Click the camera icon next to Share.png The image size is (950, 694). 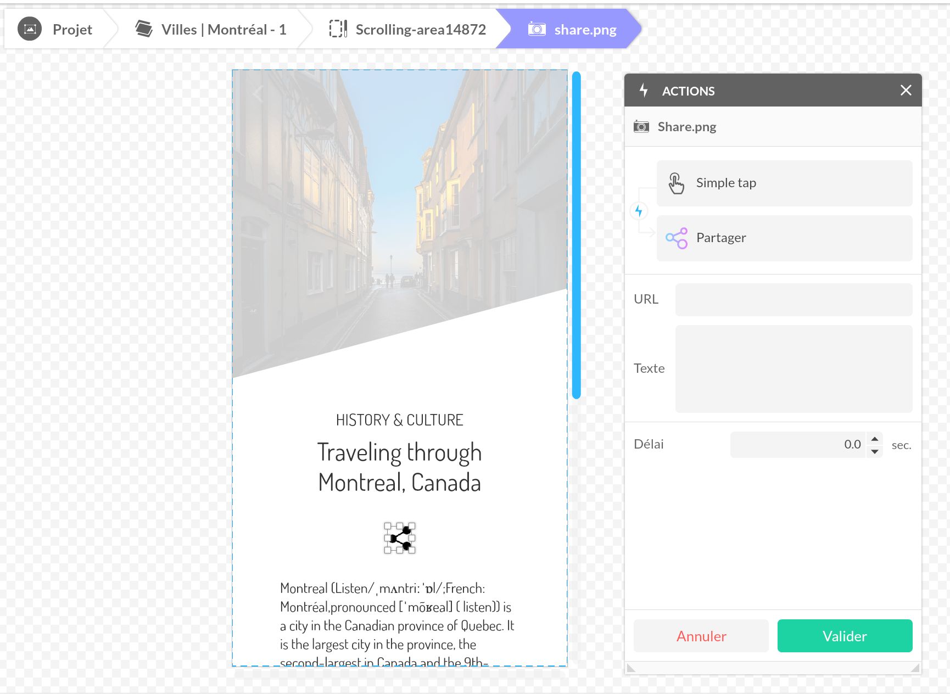click(x=641, y=127)
